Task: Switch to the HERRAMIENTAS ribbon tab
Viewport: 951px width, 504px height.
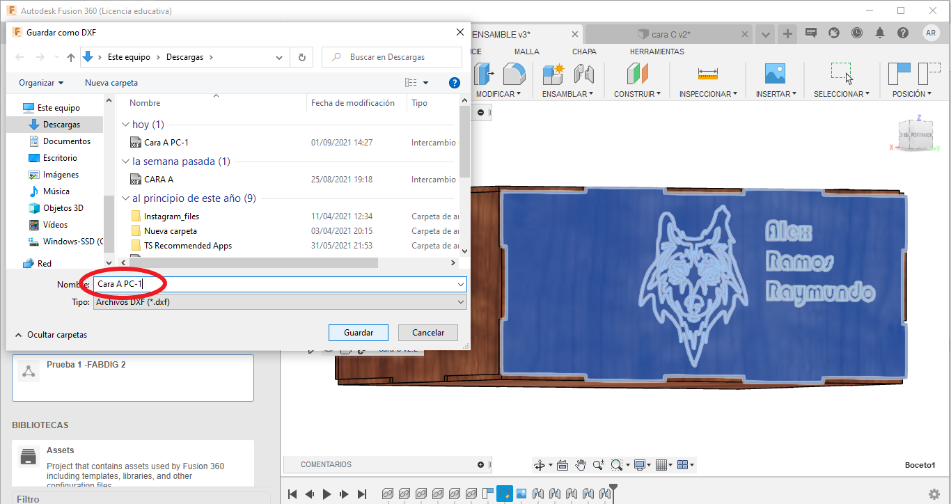Action: (657, 52)
